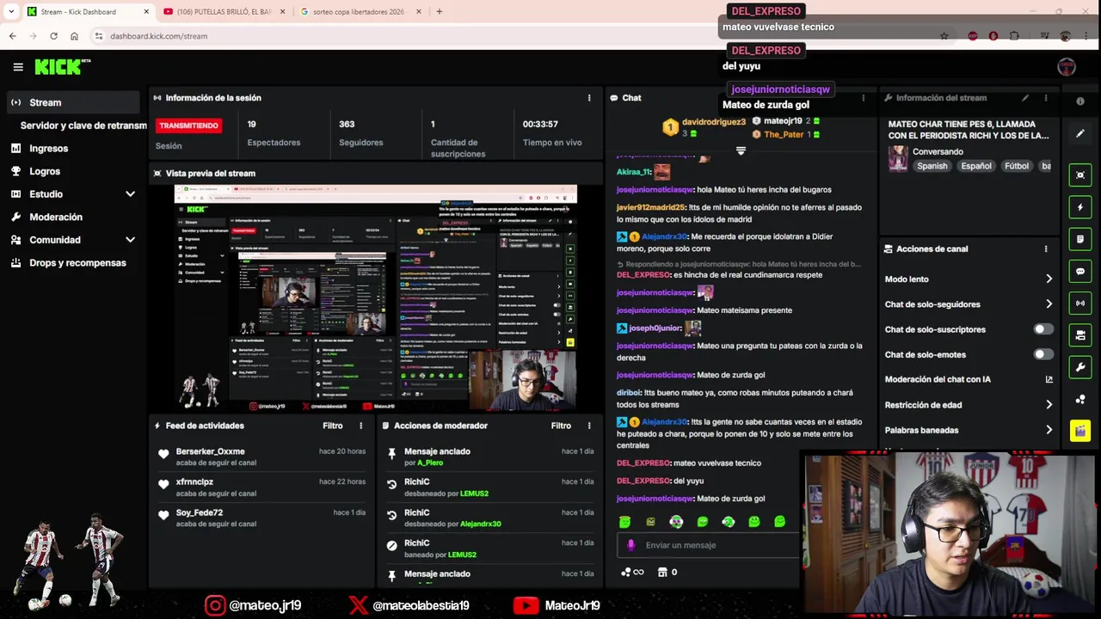Click the shop icon below message box
Viewport: 1101px width, 619px height.
coord(662,572)
